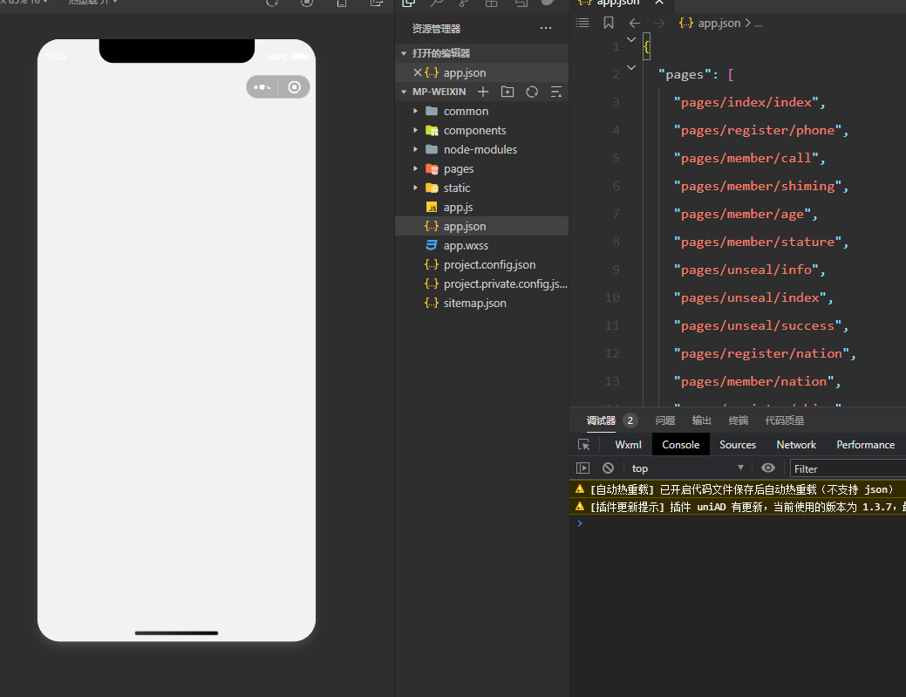The height and width of the screenshot is (697, 906).
Task: Switch to the Wxml tab
Action: click(628, 445)
